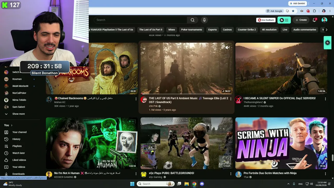
Task: Open options menu for Last of Us soundtrack video
Action: tap(231, 99)
